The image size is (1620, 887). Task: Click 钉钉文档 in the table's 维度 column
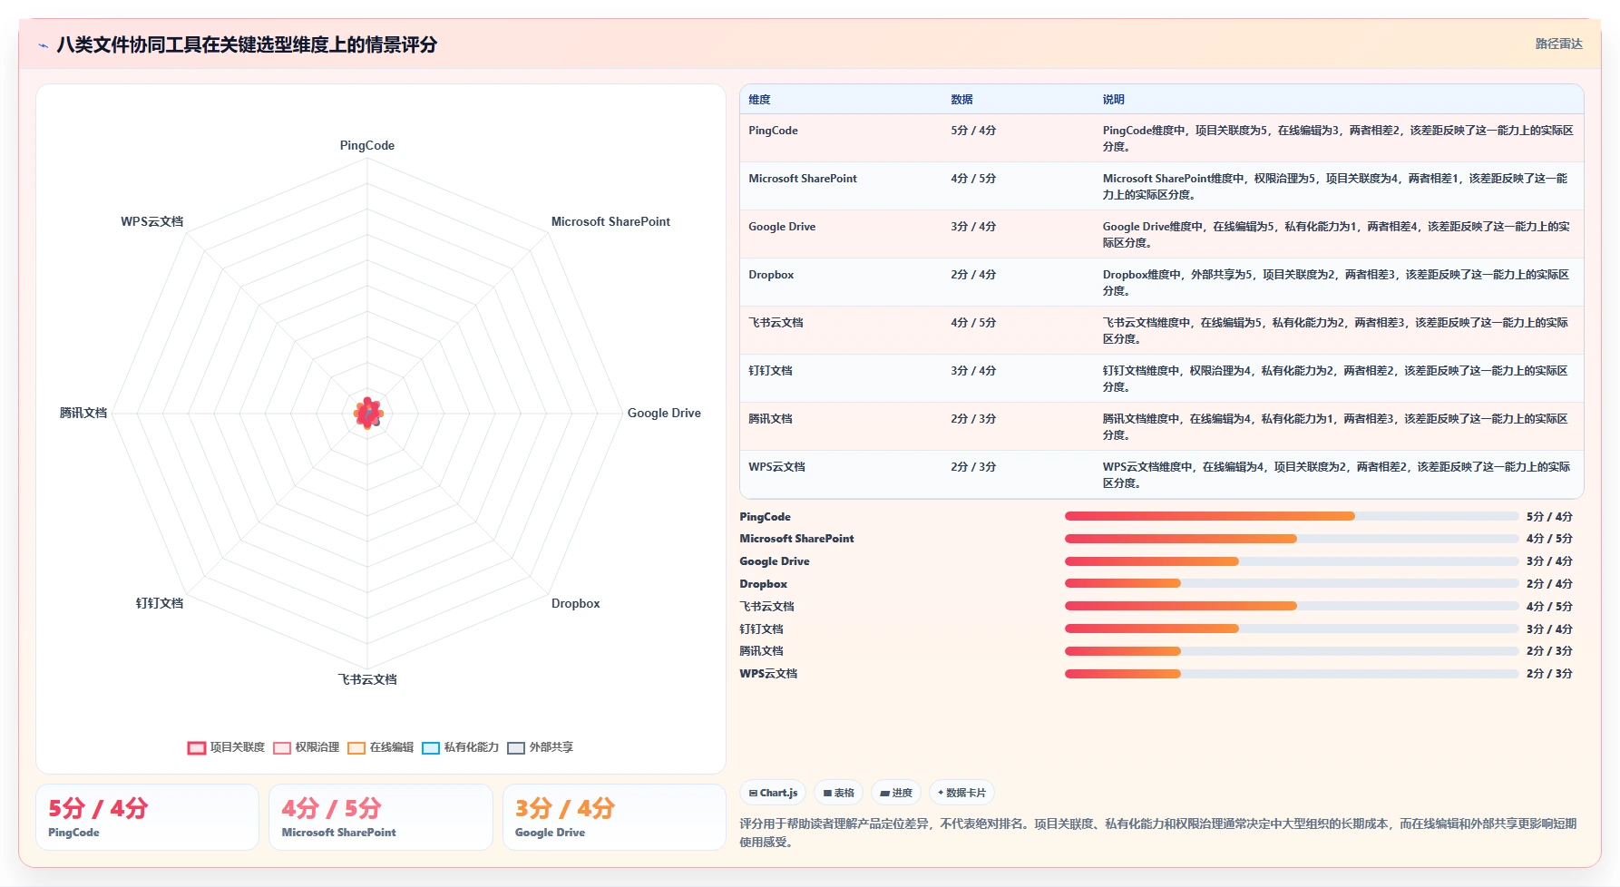[770, 371]
